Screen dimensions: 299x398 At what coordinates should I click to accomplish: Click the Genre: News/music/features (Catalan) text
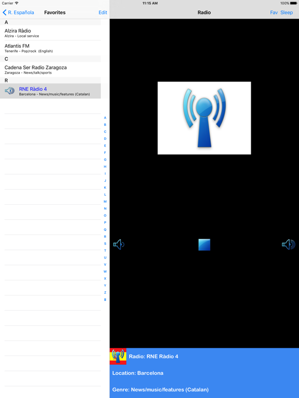[160, 390]
